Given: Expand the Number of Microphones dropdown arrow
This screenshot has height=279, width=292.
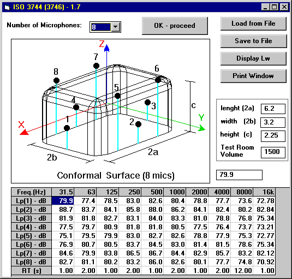Looking at the screenshot, I should (x=116, y=27).
